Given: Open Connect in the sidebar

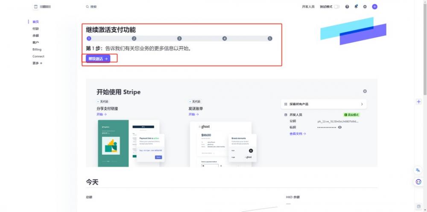Looking at the screenshot, I should 38,56.
